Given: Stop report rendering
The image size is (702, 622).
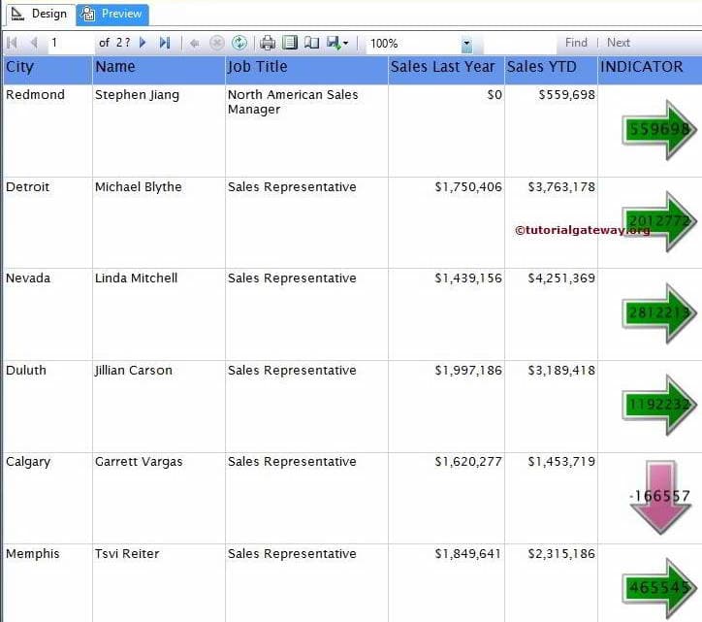Looking at the screenshot, I should click(x=217, y=43).
